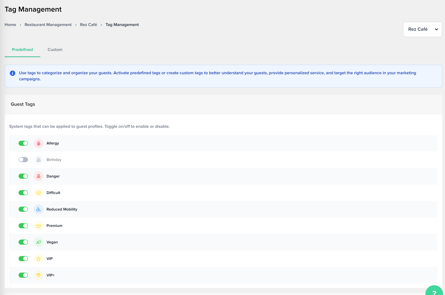Screen dimensions: 445x295
Task: Click the Vegan leaf icon
Action: coord(39,242)
